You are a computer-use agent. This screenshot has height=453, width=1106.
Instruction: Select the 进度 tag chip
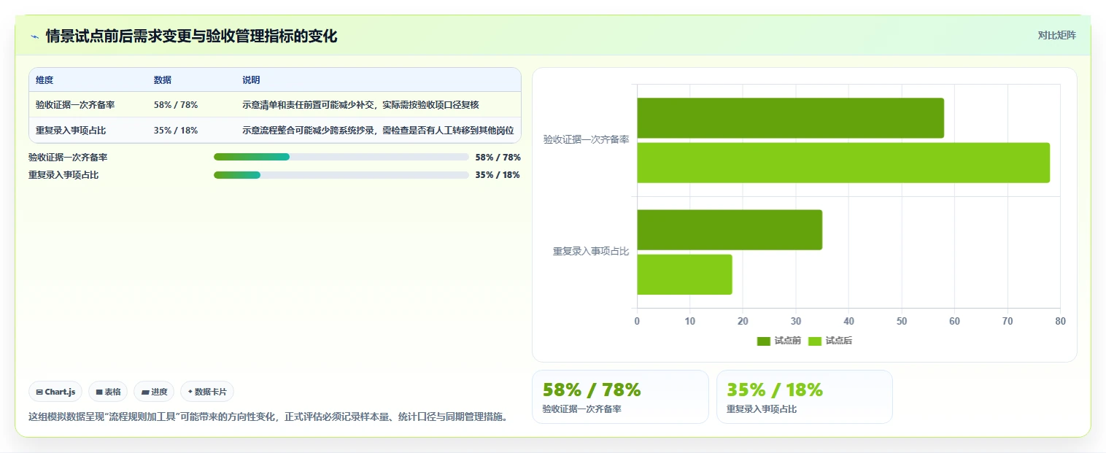[x=154, y=392]
